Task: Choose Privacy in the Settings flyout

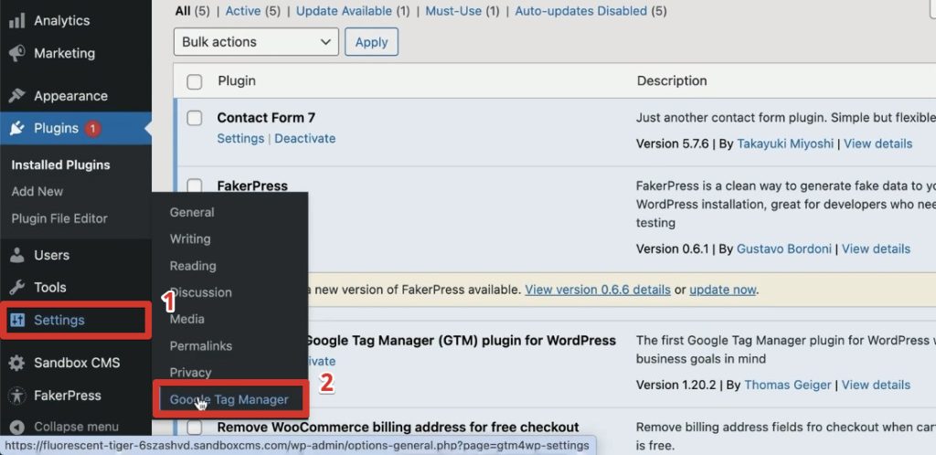Action: (x=190, y=373)
